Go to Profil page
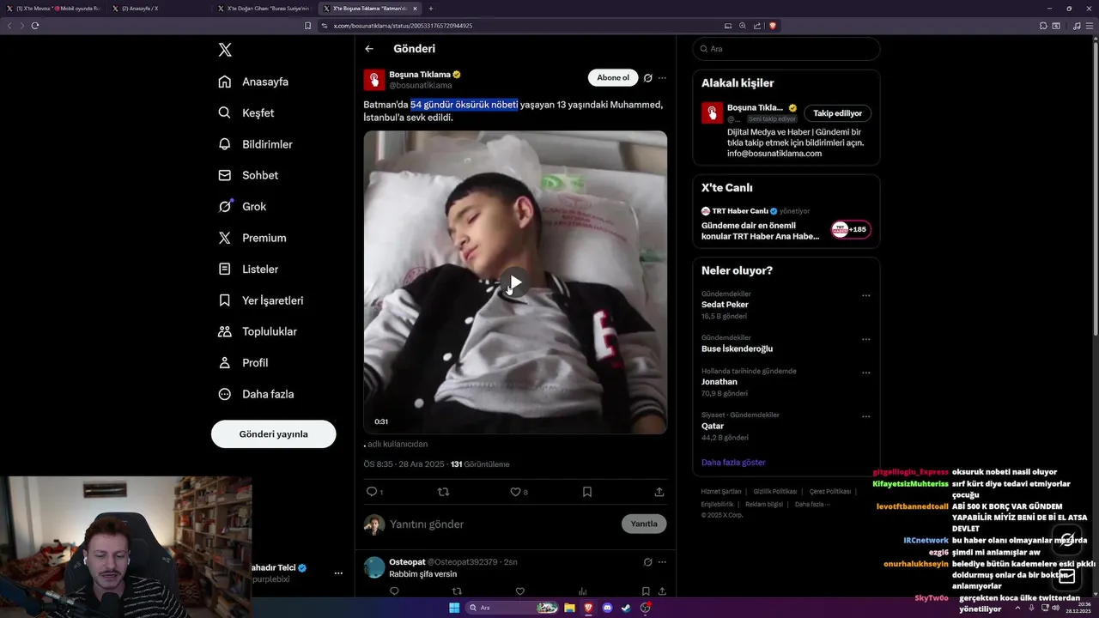Viewport: 1099px width, 618px height. (243, 363)
